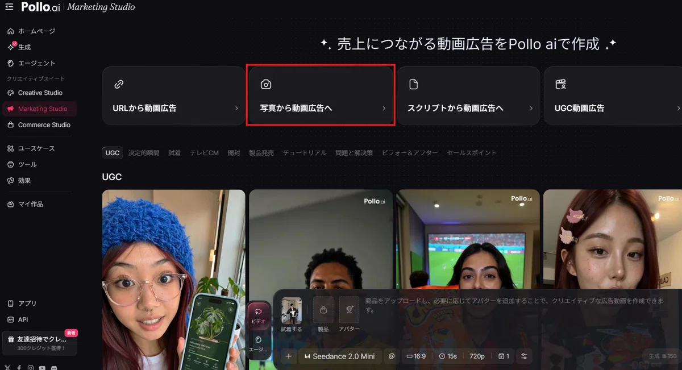Screen dimensions: 682x370
Task: Open the Discord social link icon
Action: coord(53,368)
